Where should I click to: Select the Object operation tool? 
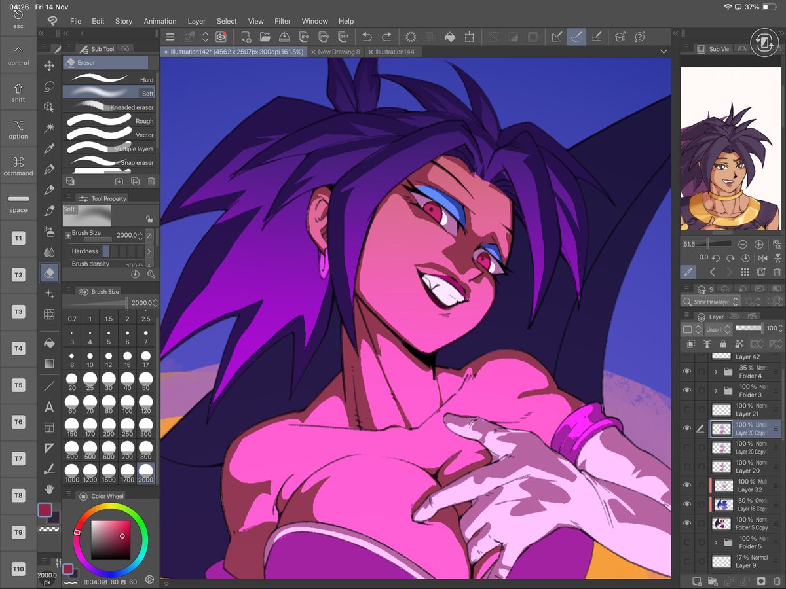coord(49,107)
